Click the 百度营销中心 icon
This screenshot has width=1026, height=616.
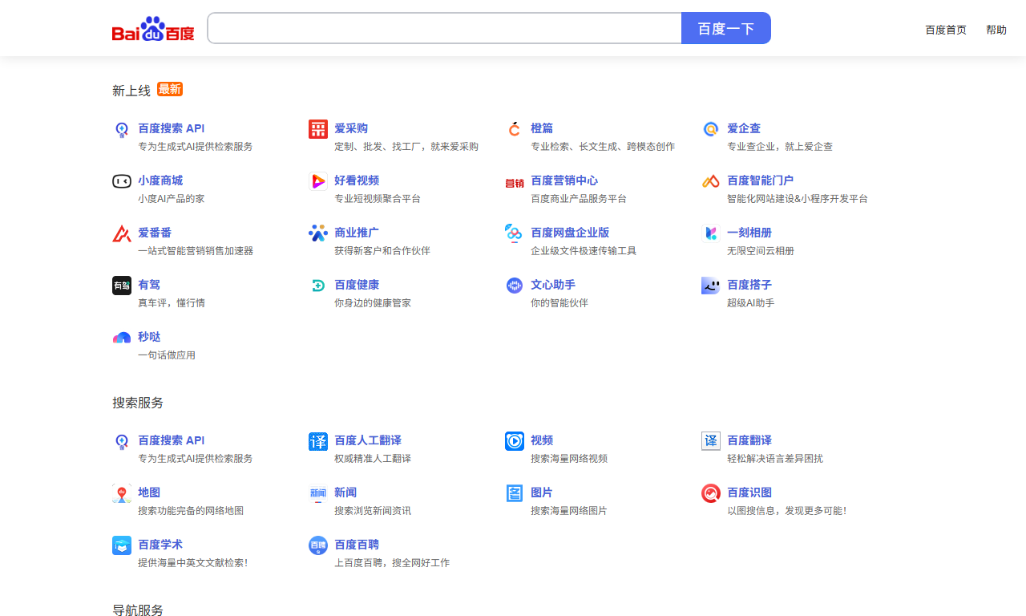click(515, 181)
